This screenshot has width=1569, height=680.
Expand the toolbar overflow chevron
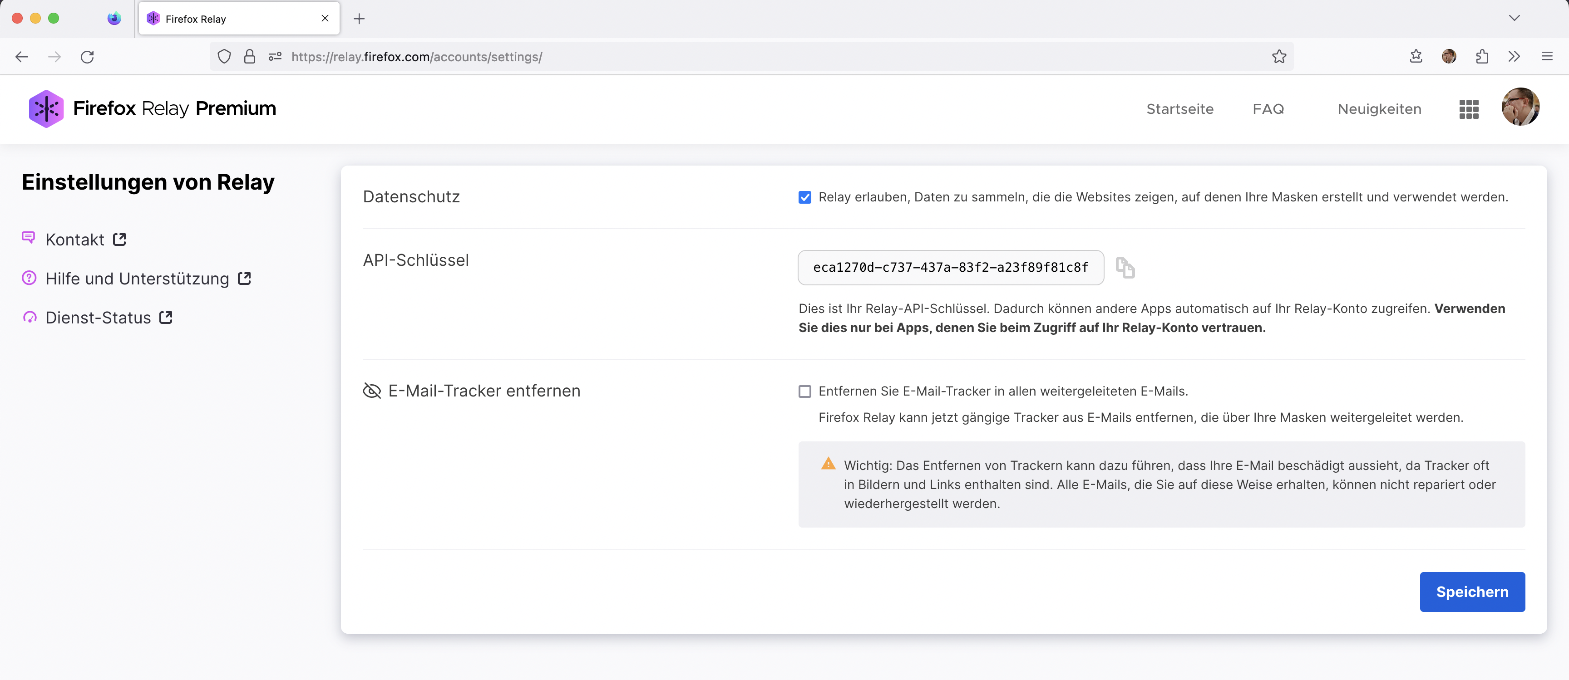point(1515,57)
